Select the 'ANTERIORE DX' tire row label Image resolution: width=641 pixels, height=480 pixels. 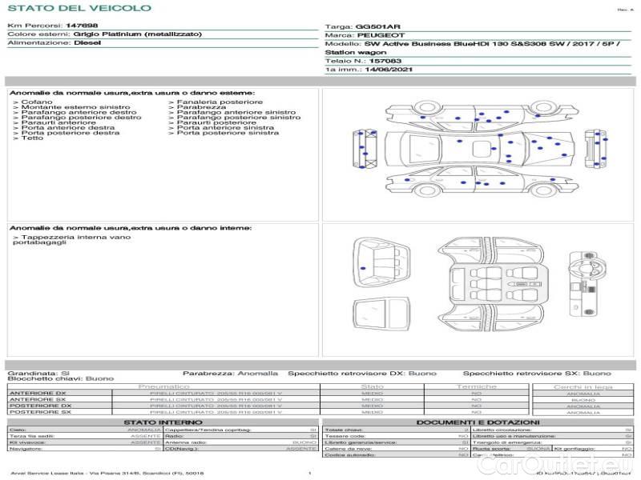pos(38,393)
